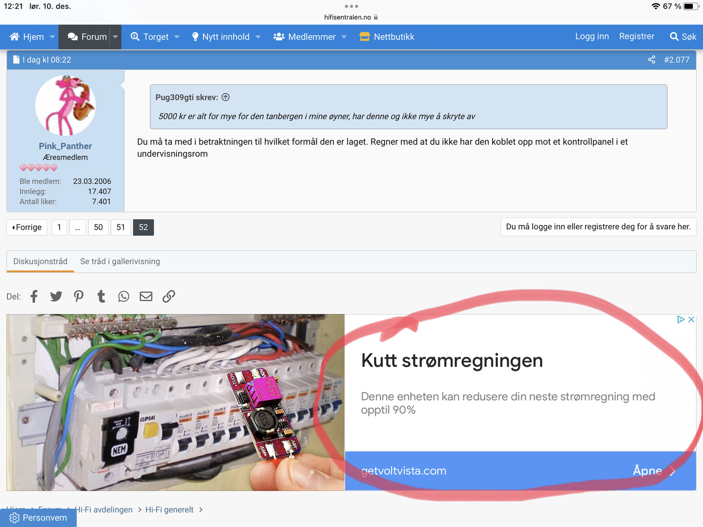
Task: Select current page 52 button
Action: tap(143, 227)
